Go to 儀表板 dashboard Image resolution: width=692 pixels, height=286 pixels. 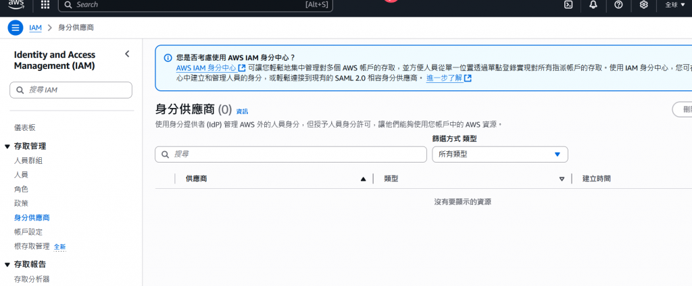tap(25, 127)
